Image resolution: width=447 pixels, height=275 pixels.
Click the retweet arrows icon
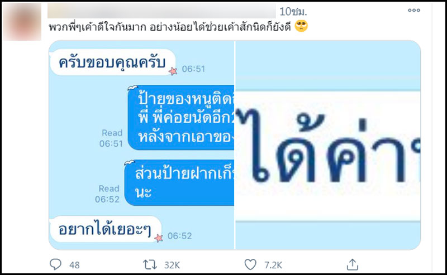(x=150, y=265)
